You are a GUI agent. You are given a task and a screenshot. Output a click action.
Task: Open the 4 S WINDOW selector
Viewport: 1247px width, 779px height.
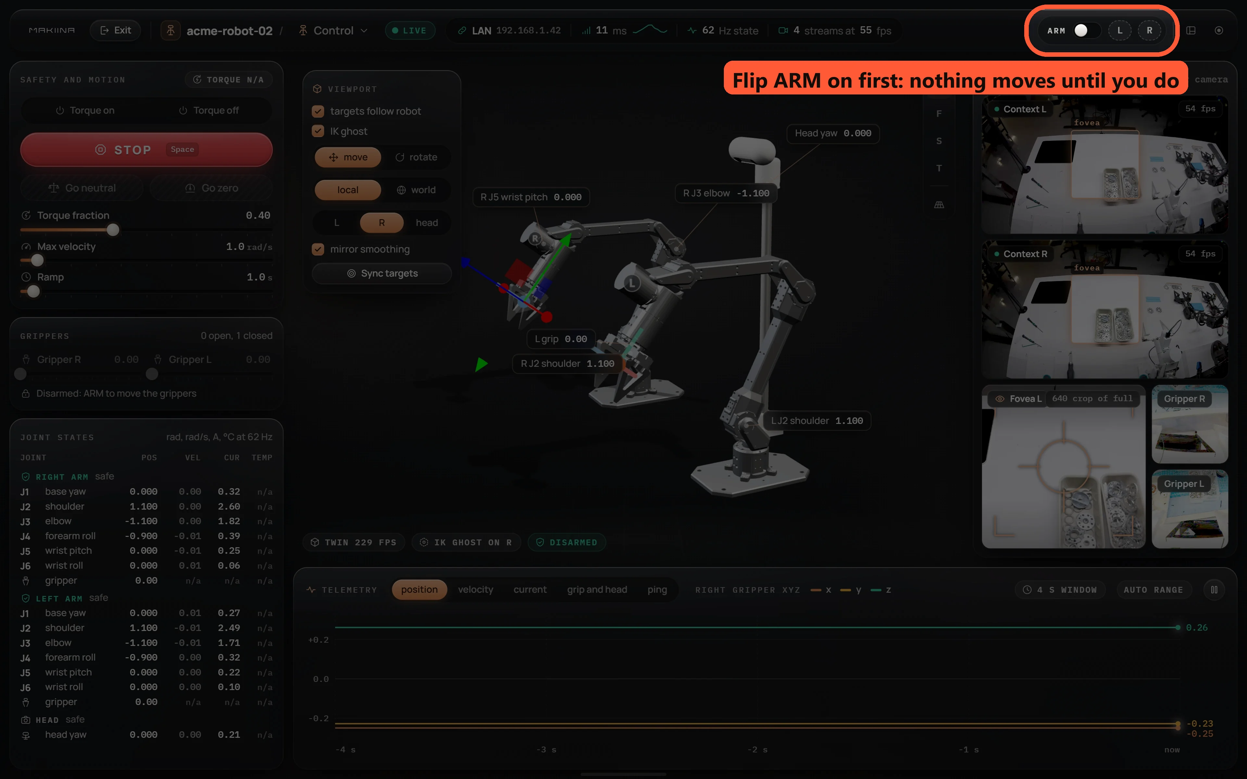(x=1060, y=589)
